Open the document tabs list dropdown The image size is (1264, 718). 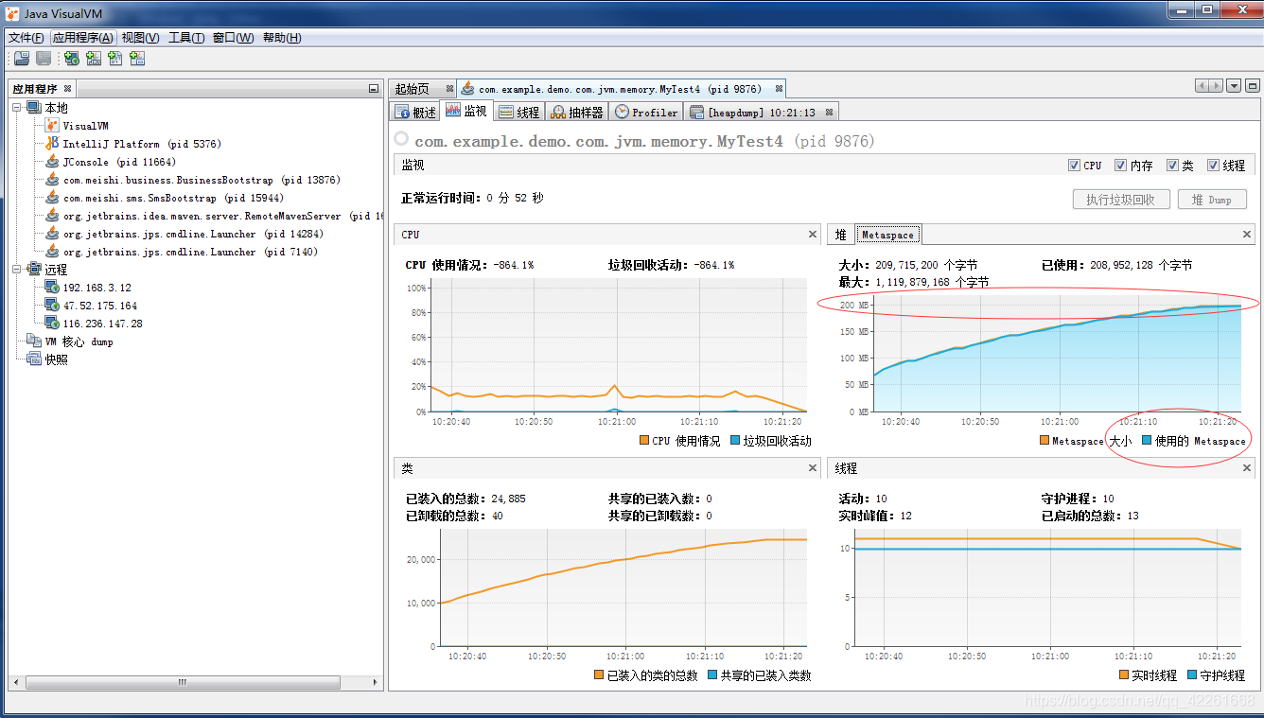click(x=1234, y=86)
